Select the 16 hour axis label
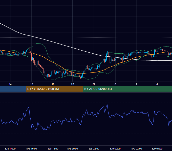Image resolution: width=172 pixels, height=151 pixels. [32, 84]
